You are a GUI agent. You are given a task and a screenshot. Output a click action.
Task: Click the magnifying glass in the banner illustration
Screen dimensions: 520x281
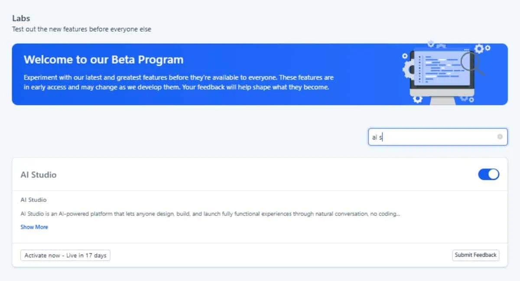[x=470, y=62]
